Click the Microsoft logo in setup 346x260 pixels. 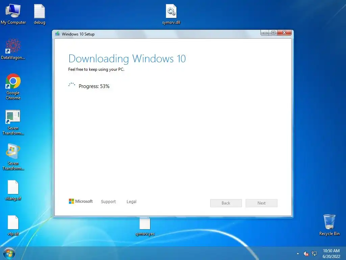[x=81, y=201]
